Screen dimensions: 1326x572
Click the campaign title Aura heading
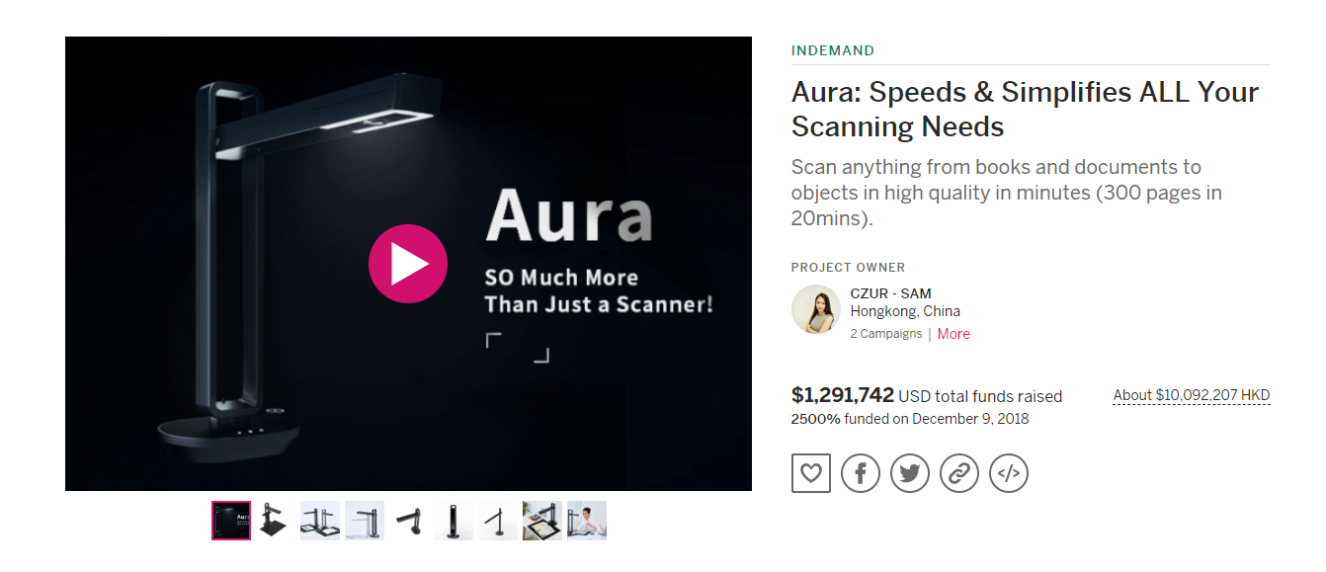1025,109
